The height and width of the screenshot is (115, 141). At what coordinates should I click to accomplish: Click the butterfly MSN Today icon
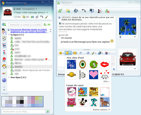tap(32, 17)
